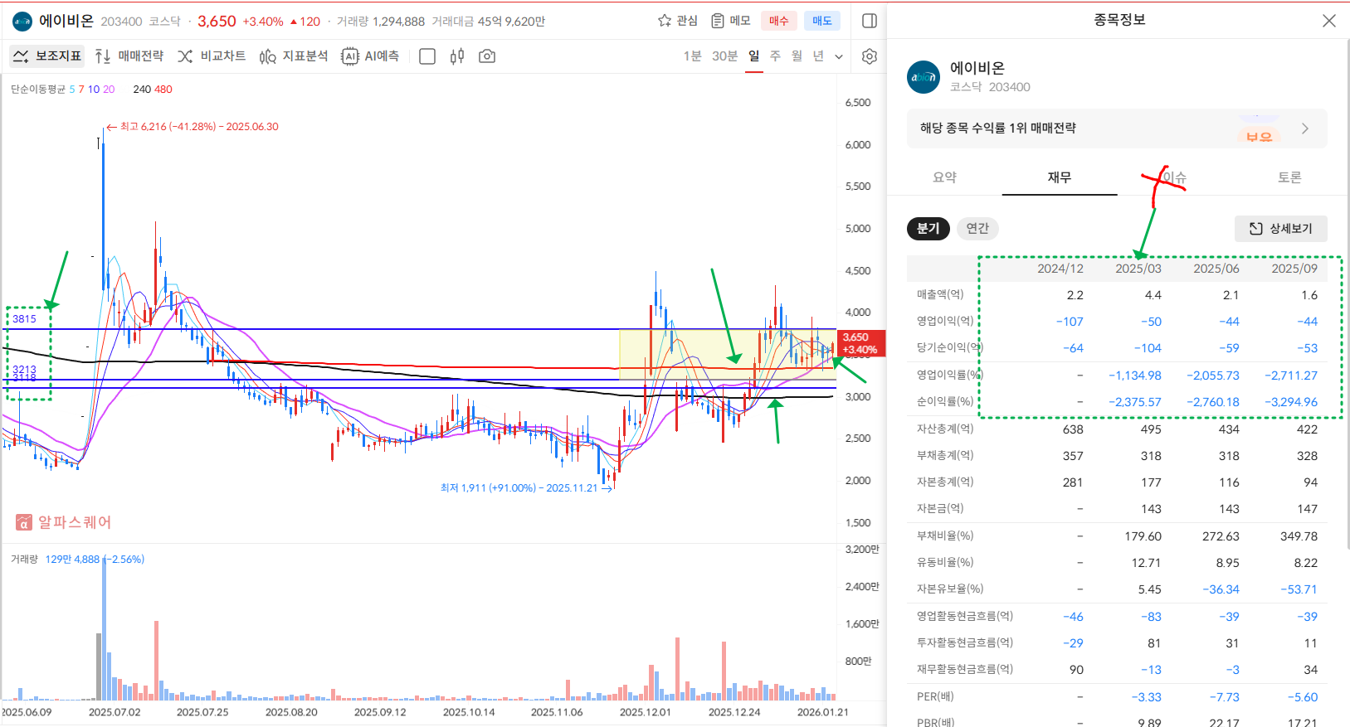The image size is (1350, 727).
Task: Switch to the 토론 tab
Action: coord(1289,177)
